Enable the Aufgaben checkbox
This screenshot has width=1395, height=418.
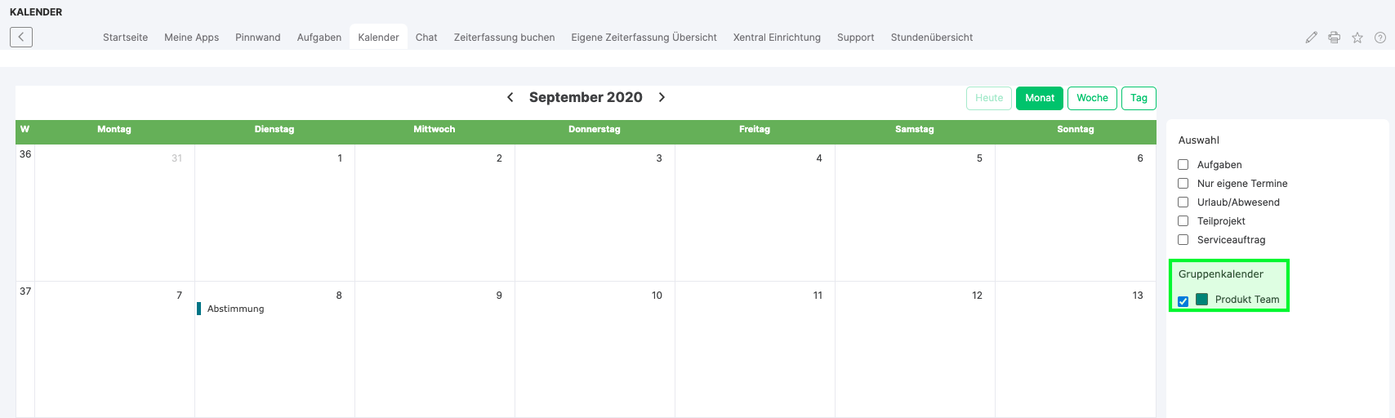click(1183, 165)
